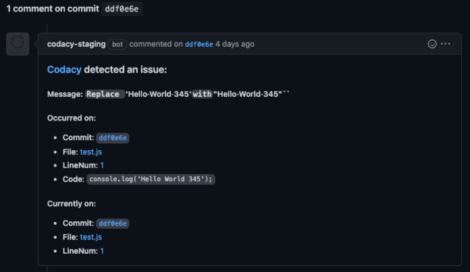The width and height of the screenshot is (470, 272).
Task: Click the '1 comment on commit' heading
Action: 53,9
